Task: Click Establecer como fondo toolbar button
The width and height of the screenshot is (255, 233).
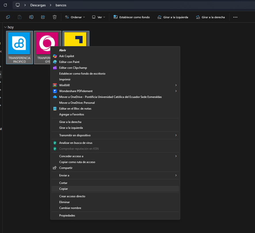Action: point(132,17)
